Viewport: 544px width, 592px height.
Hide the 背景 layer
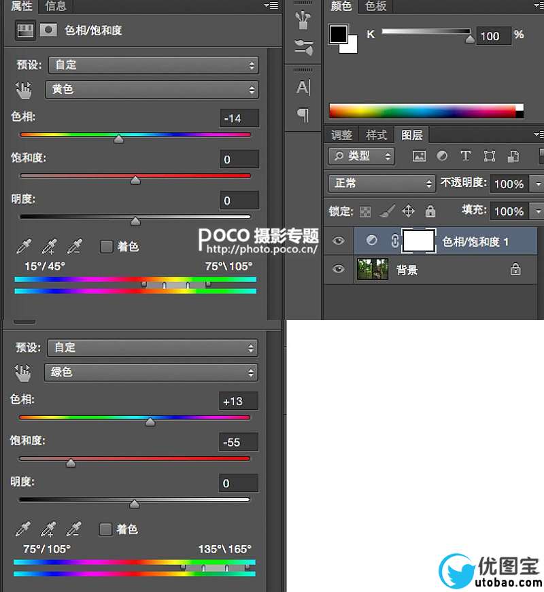coord(339,269)
